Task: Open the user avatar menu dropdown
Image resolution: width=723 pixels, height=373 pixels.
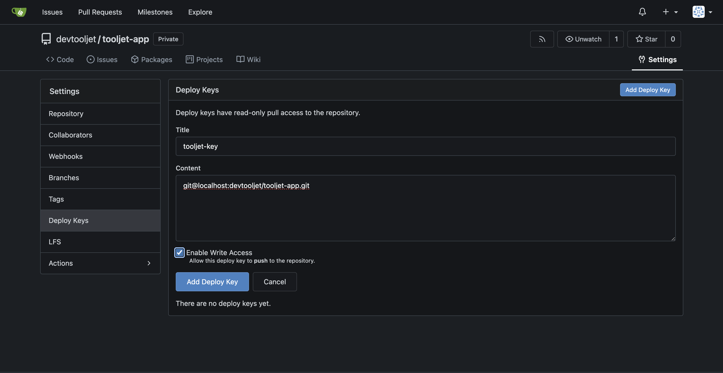Action: [x=702, y=12]
